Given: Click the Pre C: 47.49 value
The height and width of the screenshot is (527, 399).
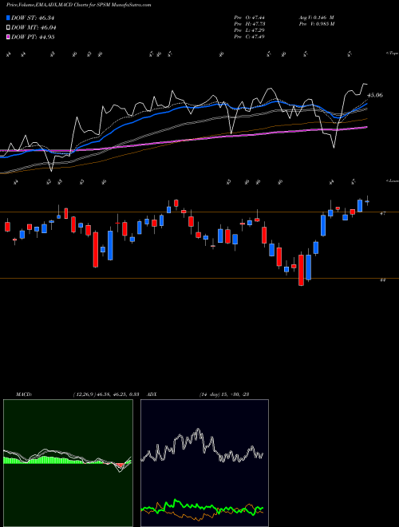Looking at the screenshot, I should click(249, 37).
